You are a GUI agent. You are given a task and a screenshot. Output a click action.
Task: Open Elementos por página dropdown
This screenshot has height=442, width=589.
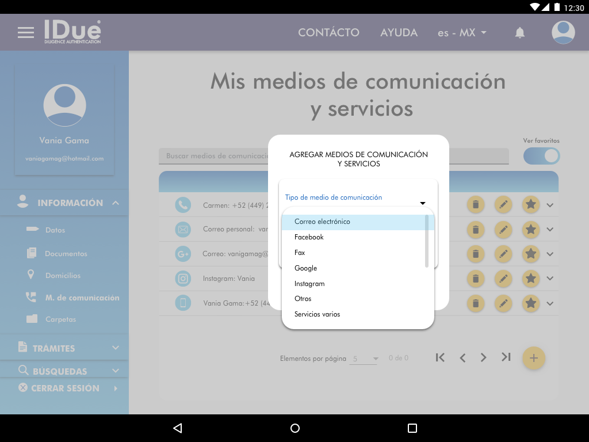365,359
